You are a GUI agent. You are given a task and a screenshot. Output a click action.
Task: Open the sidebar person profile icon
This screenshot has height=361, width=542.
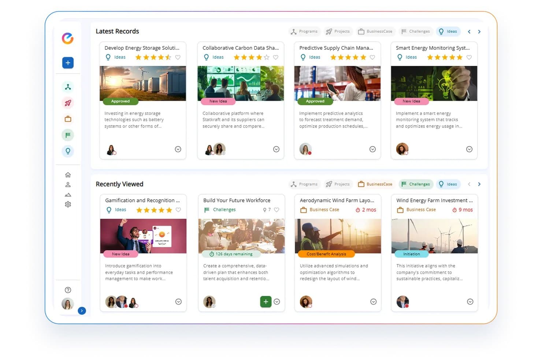tap(68, 185)
